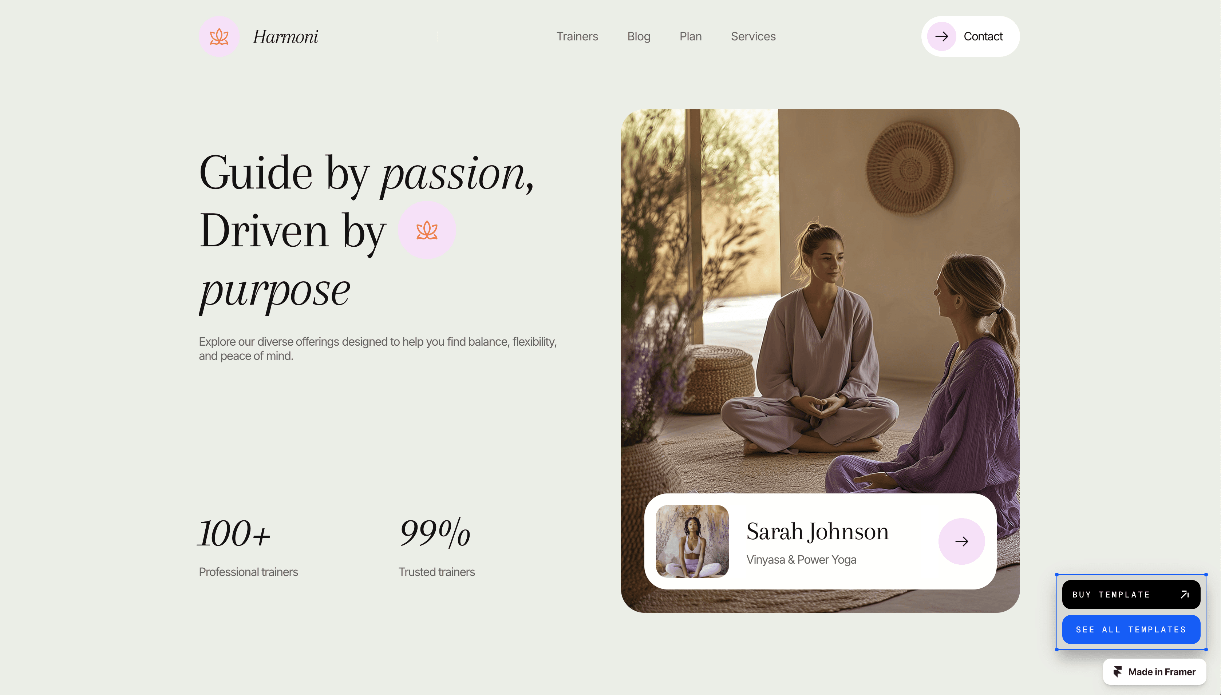Viewport: 1221px width, 695px height.
Task: Click the Contact button
Action: point(970,36)
